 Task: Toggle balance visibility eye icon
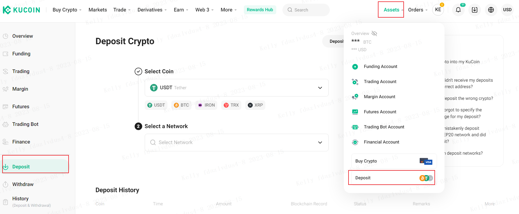(x=374, y=34)
